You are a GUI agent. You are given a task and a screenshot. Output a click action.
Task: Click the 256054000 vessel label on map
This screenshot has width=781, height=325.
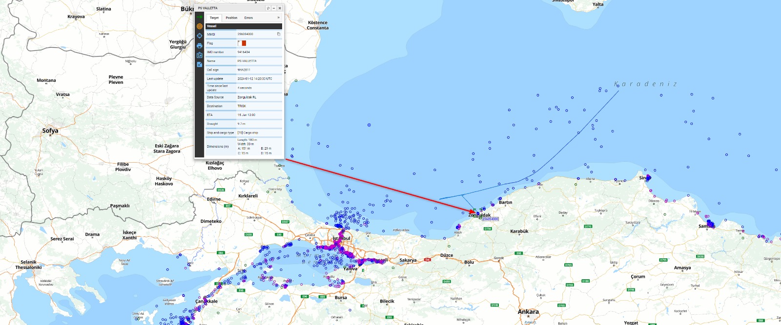click(491, 219)
